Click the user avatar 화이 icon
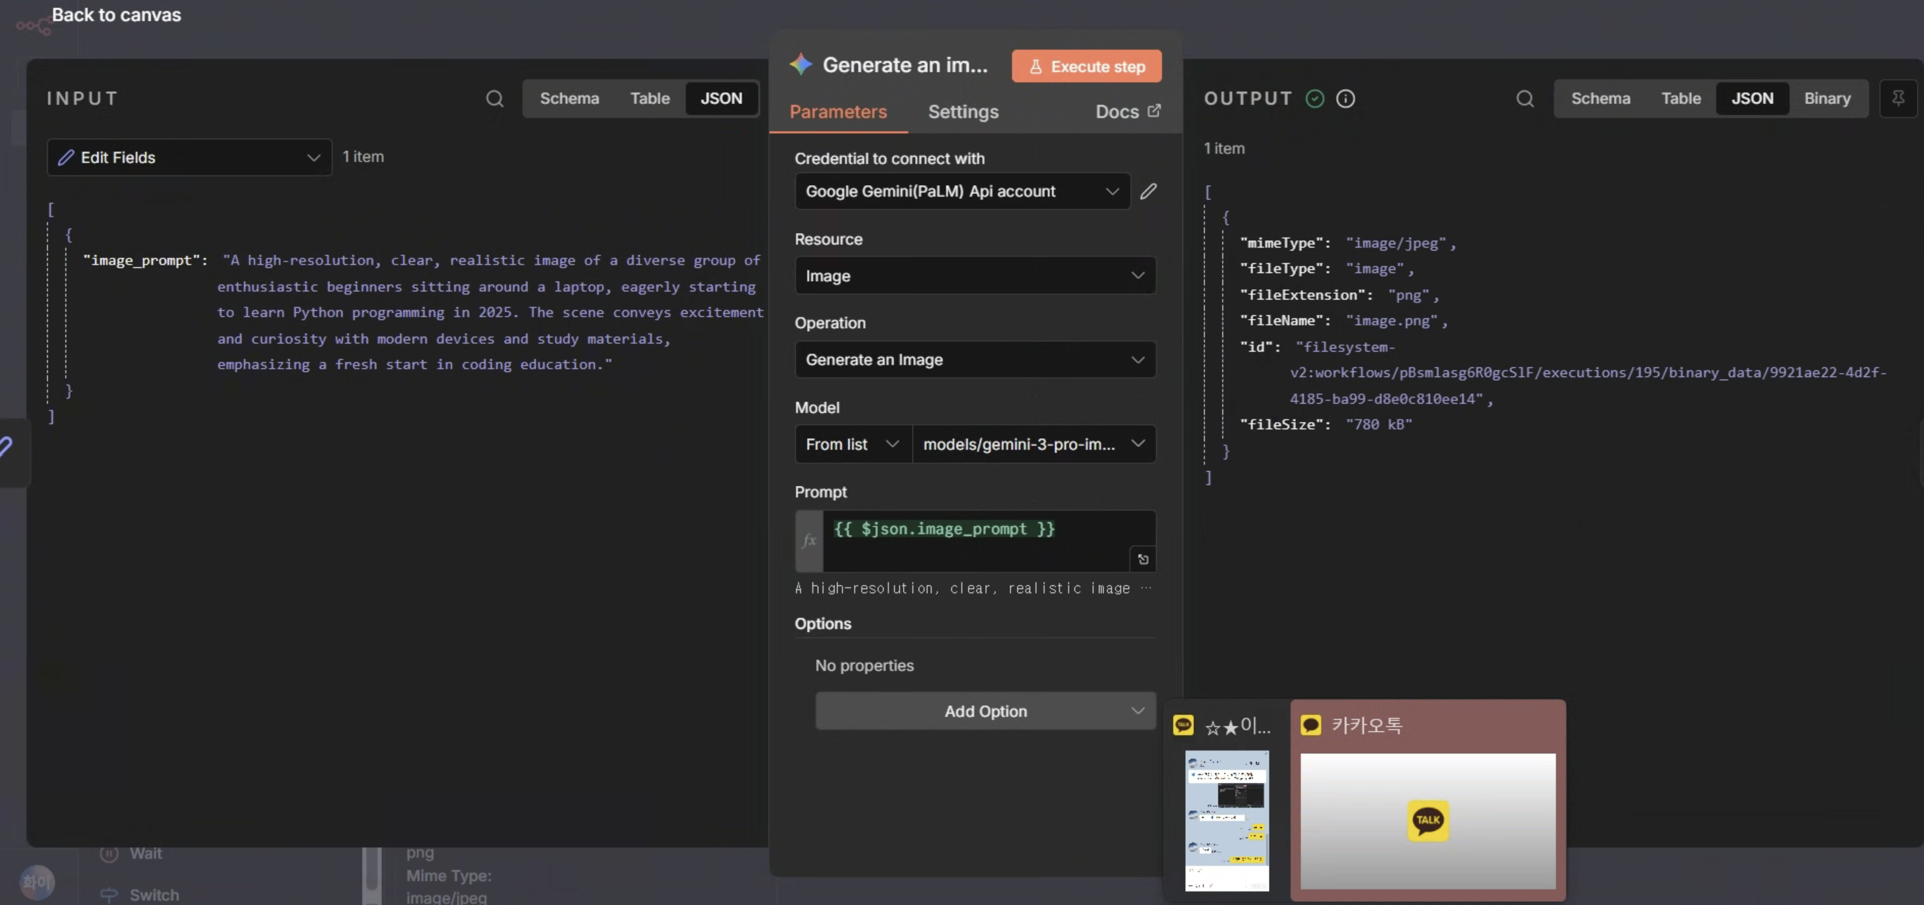This screenshot has width=1924, height=905. click(x=37, y=883)
